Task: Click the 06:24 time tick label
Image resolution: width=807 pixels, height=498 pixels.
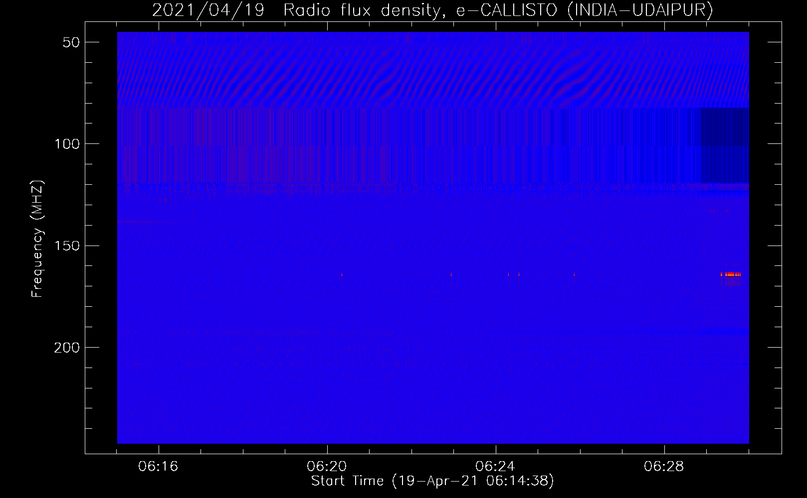Action: point(495,466)
